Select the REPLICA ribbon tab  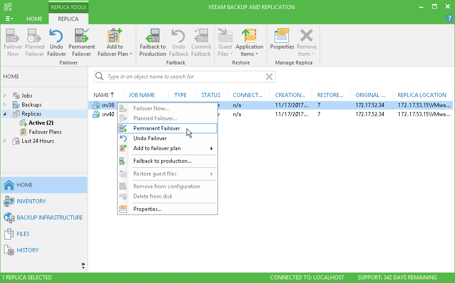[x=68, y=19]
